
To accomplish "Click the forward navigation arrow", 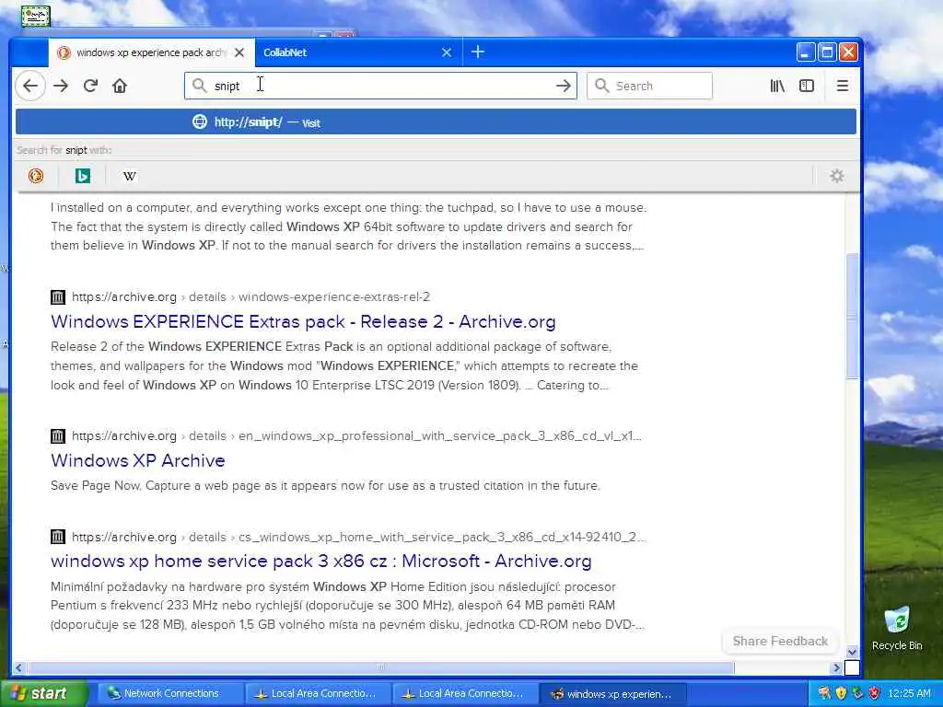I will [61, 86].
